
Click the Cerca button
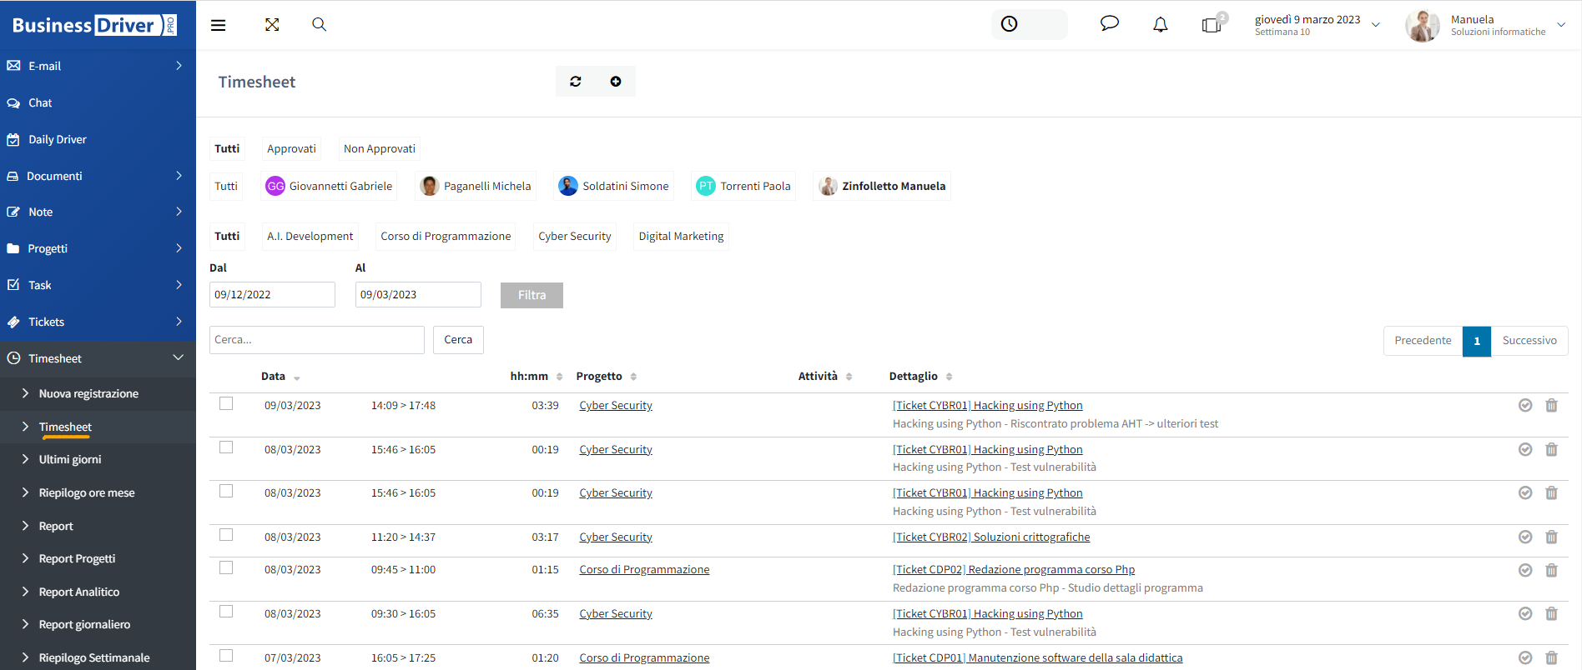[x=458, y=340]
